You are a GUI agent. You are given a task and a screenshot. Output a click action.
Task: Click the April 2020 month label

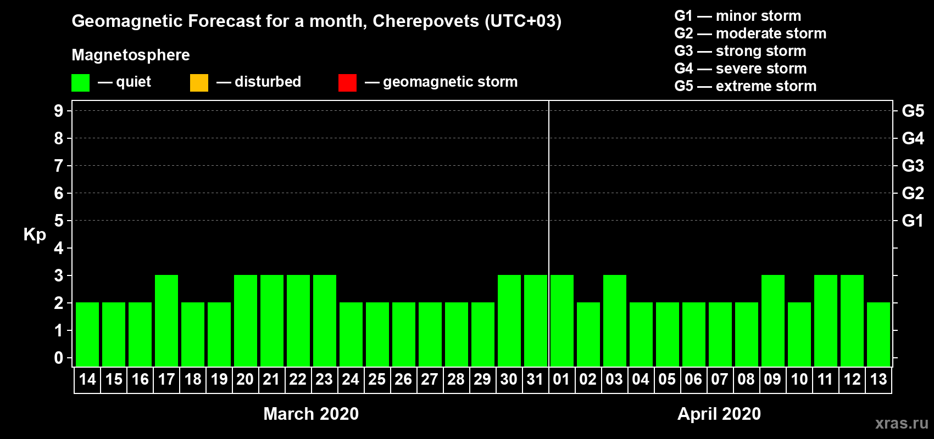pos(719,414)
